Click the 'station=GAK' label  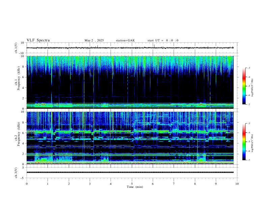coord(125,40)
